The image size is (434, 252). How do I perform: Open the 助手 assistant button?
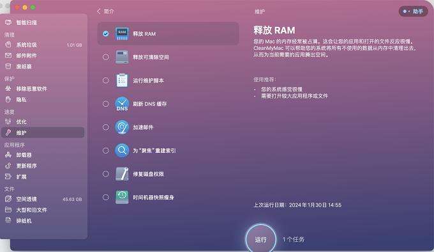(413, 12)
